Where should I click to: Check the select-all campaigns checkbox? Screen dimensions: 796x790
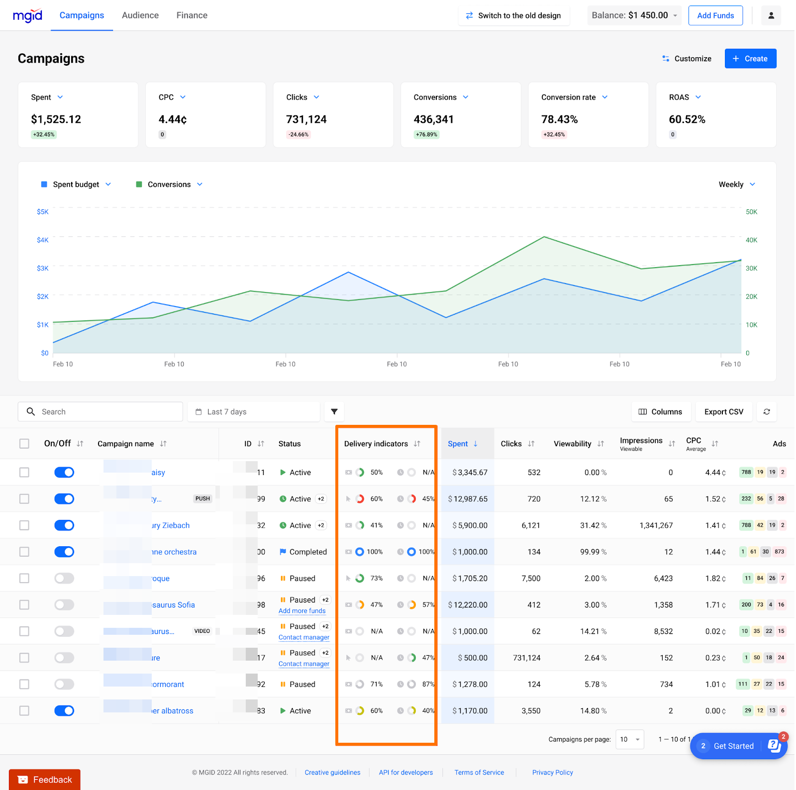(x=24, y=444)
